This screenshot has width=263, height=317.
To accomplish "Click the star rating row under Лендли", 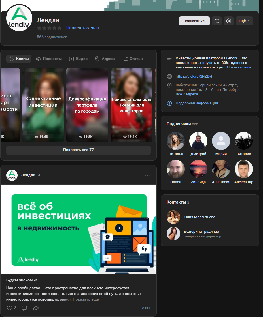I will pyautogui.click(x=49, y=28).
